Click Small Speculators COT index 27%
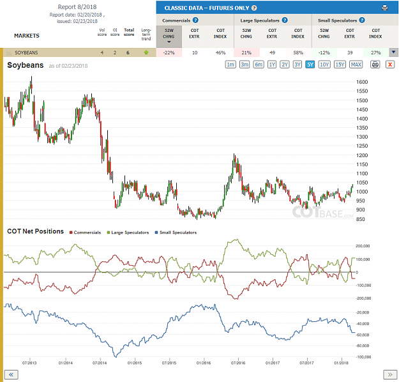Screen dimensions: 399x382 pos(375,53)
